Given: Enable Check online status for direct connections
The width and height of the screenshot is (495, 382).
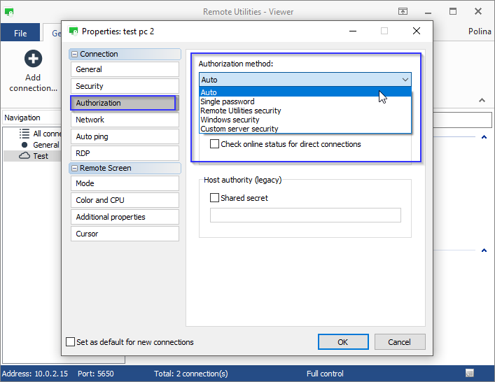Looking at the screenshot, I should click(x=215, y=144).
